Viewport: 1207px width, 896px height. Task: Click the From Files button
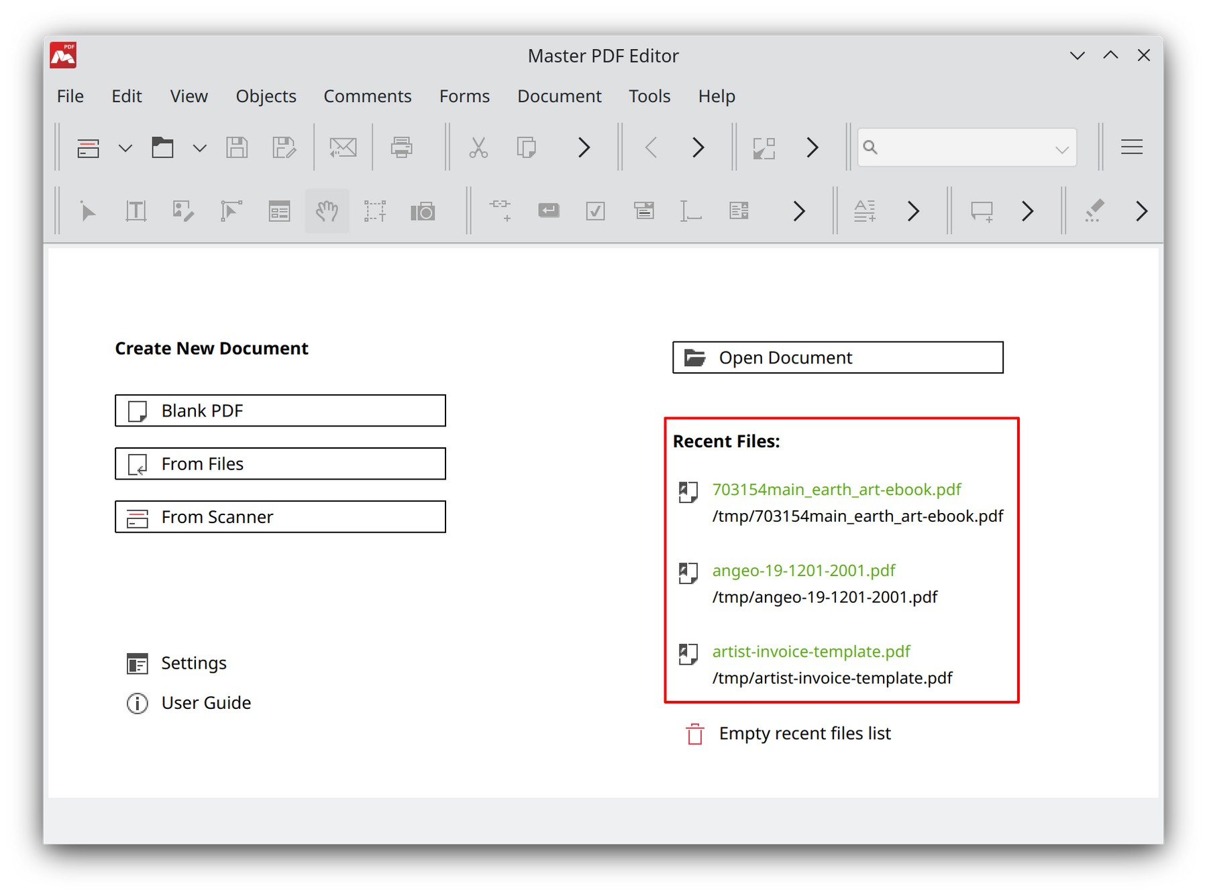280,463
